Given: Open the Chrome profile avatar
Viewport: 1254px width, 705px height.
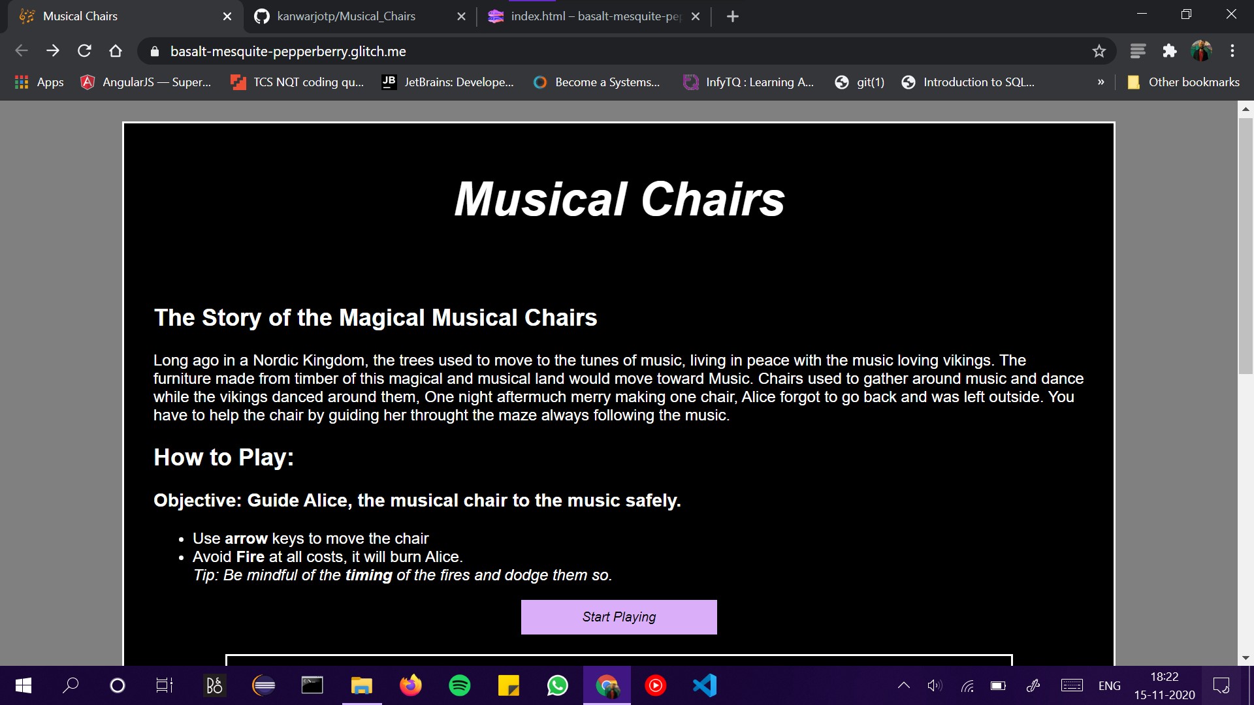Looking at the screenshot, I should [1201, 51].
